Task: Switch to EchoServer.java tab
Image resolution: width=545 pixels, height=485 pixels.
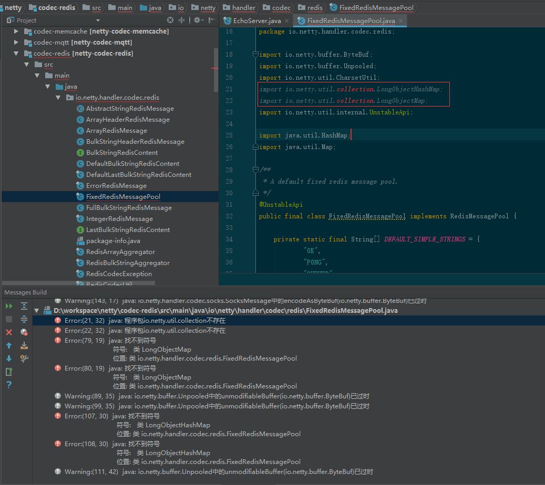Action: pyautogui.click(x=252, y=21)
